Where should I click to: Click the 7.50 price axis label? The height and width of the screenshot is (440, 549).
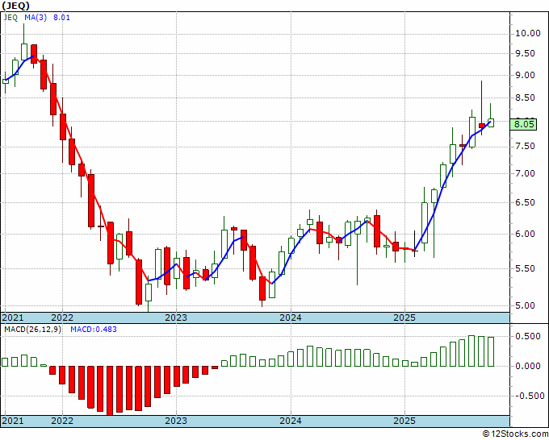tap(525, 147)
